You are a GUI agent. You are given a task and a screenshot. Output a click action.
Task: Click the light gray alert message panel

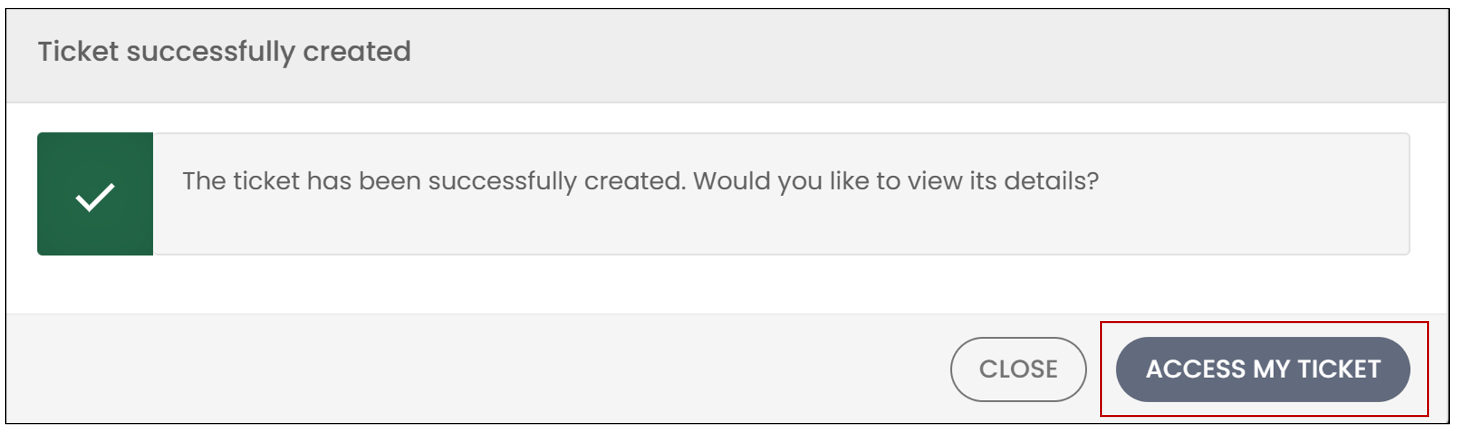click(x=781, y=194)
